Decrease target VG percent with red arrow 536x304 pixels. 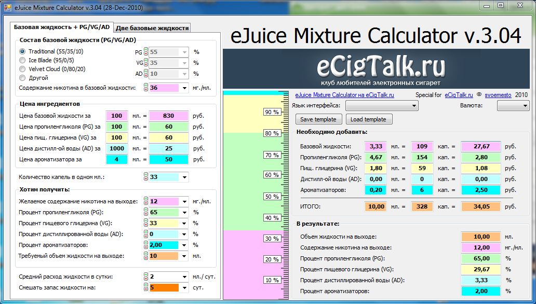[x=146, y=225]
